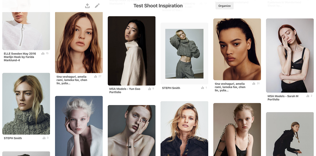
Task: Open the braided-hair black outfit pin
Action: pyautogui.click(x=290, y=134)
